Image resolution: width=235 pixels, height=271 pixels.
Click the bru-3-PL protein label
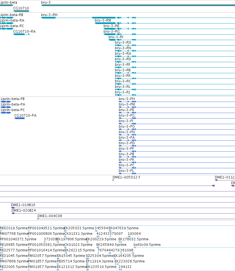coord(126,171)
